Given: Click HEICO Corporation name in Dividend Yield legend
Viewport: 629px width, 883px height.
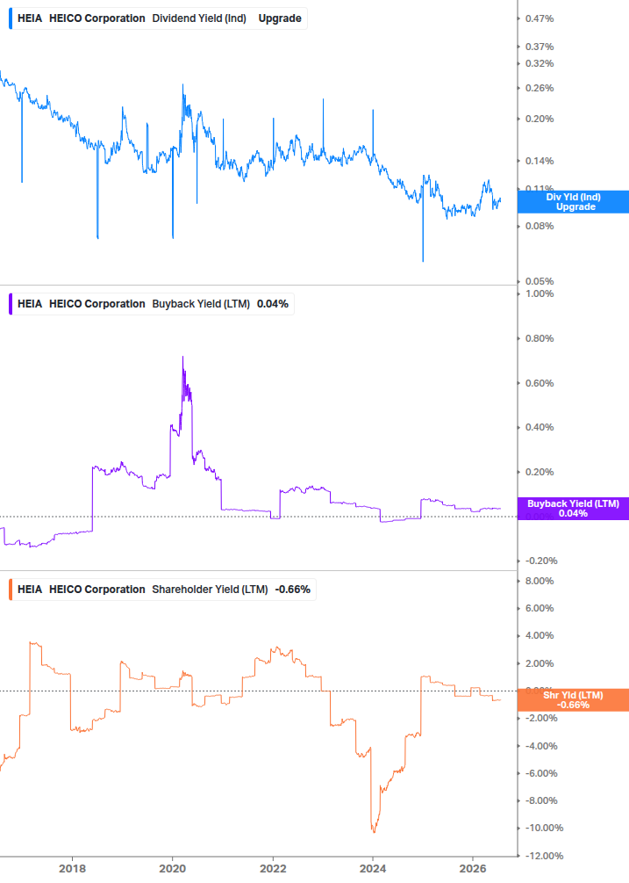Looking at the screenshot, I should (97, 18).
